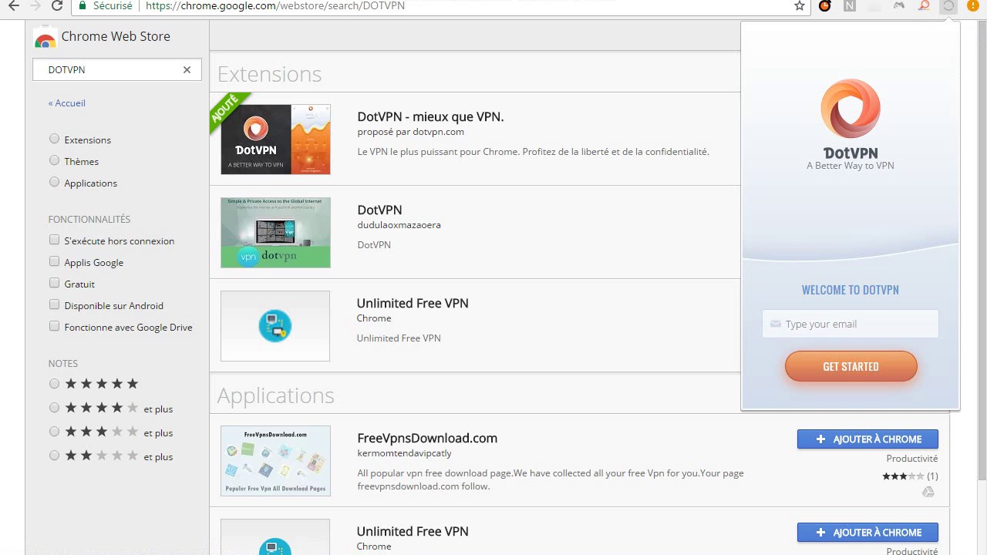Image resolution: width=987 pixels, height=555 pixels.
Task: Open the DotVPN - mieux que VPN. title
Action: point(430,116)
